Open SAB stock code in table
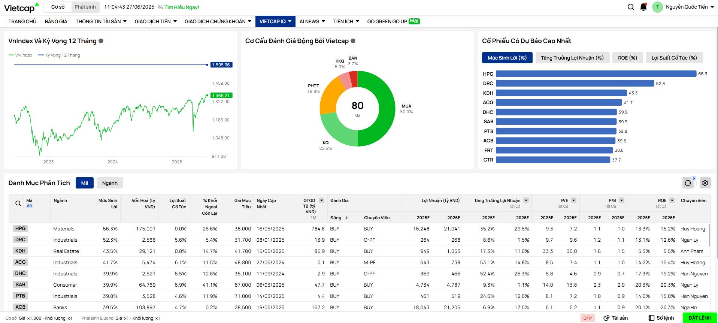 coord(20,284)
